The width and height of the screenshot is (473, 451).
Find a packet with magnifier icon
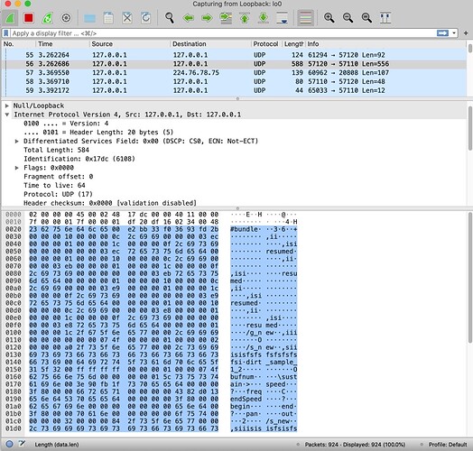point(170,18)
